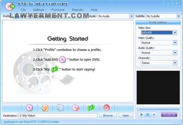Open the Register menu
Viewport: 183px width, 125px height.
coord(78,10)
